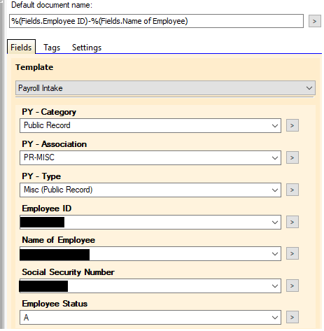Open the Social Security Number dropdown arrow
The height and width of the screenshot is (331, 324).
(x=275, y=286)
